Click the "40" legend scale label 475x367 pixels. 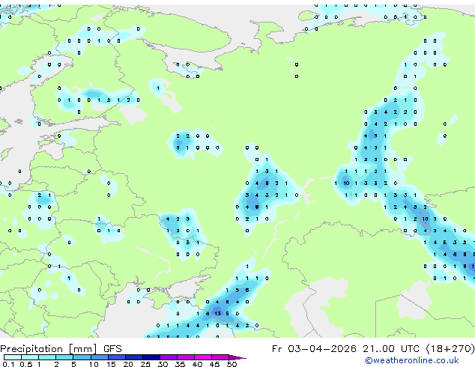tap(197, 364)
